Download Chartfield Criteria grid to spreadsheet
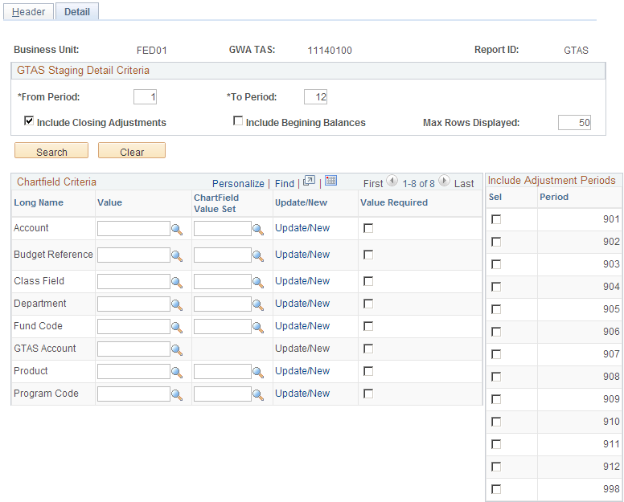Image resolution: width=624 pixels, height=502 pixels. pos(330,181)
